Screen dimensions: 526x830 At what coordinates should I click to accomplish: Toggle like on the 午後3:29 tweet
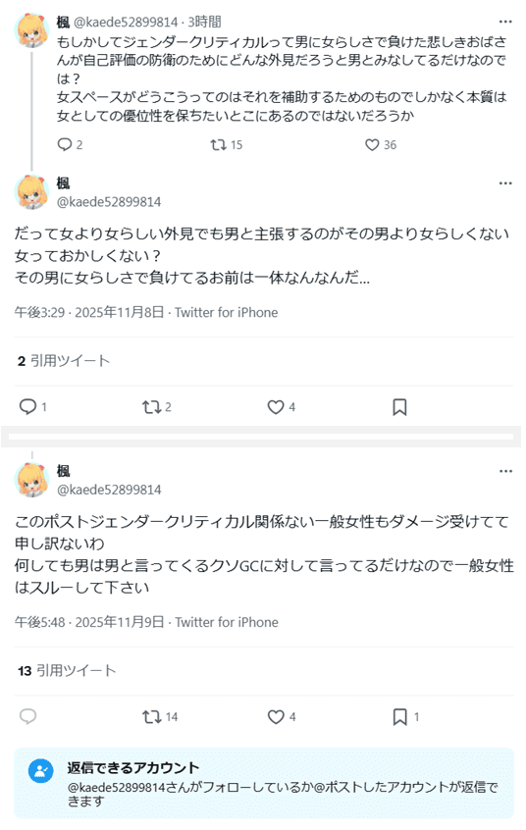[x=276, y=406]
